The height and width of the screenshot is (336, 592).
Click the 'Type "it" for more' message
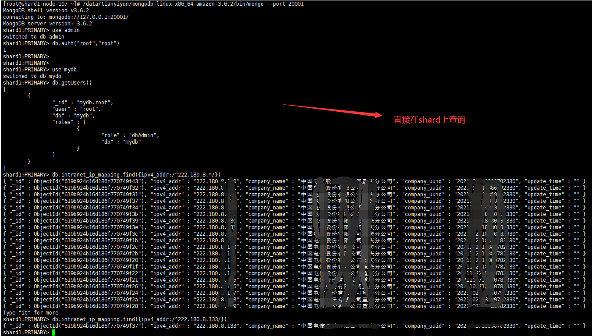pos(31,313)
